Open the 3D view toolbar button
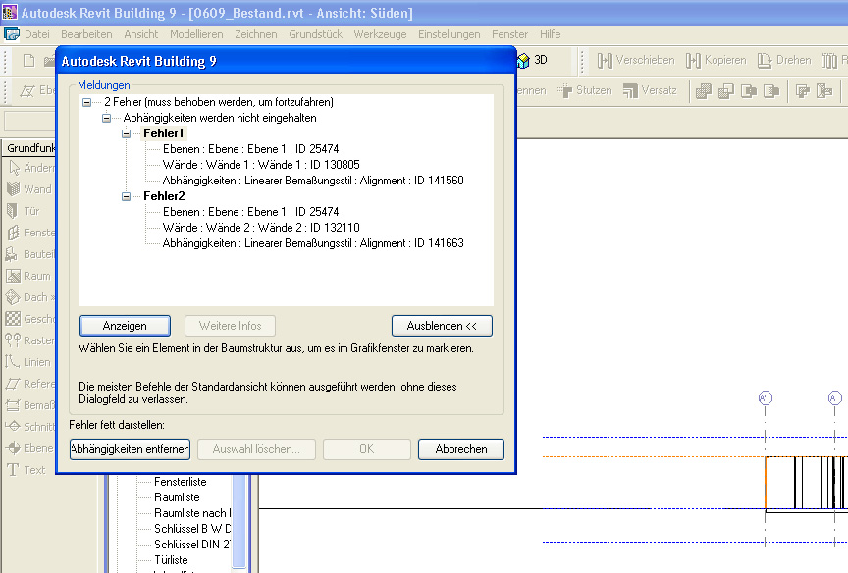This screenshot has width=848, height=573. (532, 60)
